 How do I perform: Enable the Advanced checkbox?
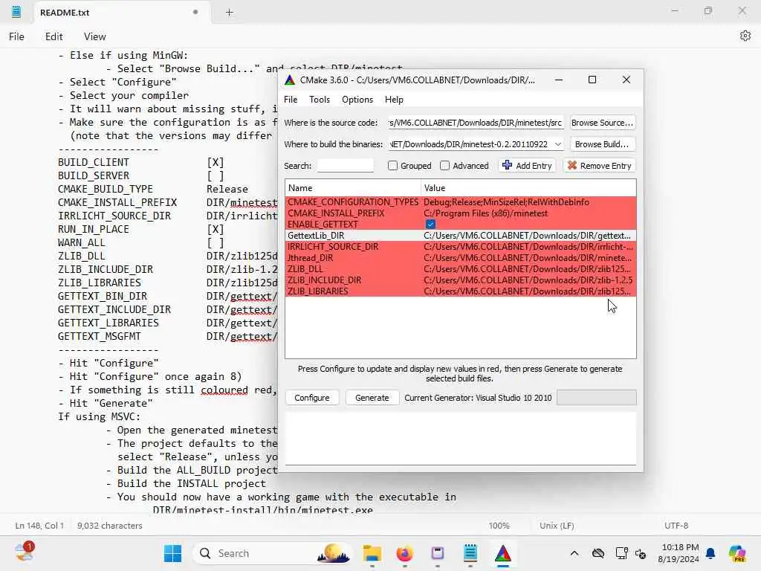[444, 166]
